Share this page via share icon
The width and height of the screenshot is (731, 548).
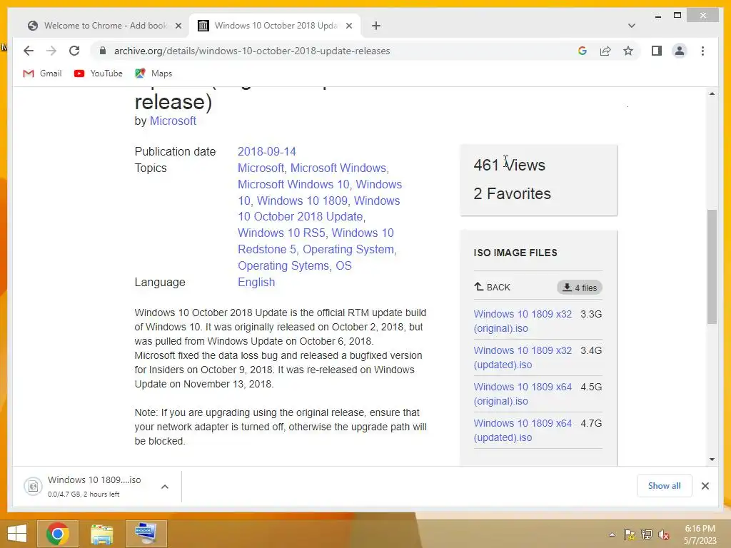(x=605, y=51)
